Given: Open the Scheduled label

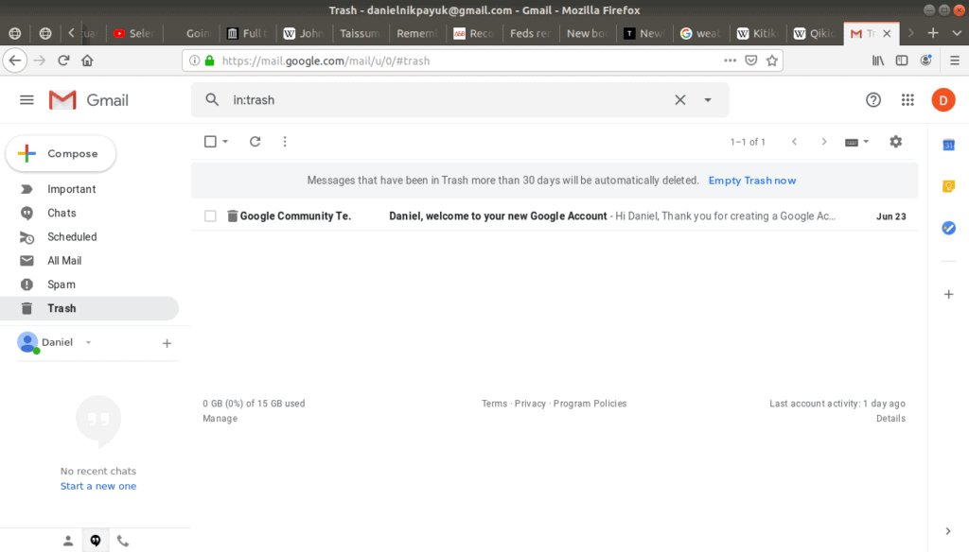Looking at the screenshot, I should click(72, 236).
